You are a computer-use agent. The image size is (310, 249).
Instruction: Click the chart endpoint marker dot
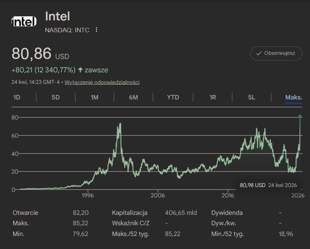tap(300, 117)
